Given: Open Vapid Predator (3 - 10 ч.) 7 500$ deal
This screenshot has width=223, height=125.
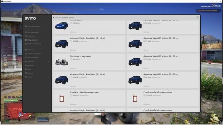Looking at the screenshot, I should pos(163,44).
